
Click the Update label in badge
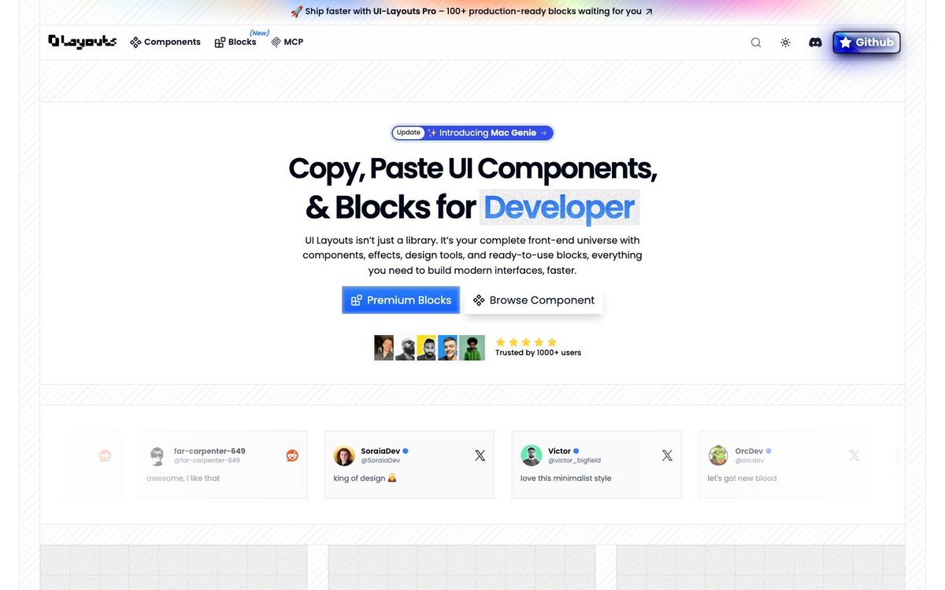click(x=409, y=133)
